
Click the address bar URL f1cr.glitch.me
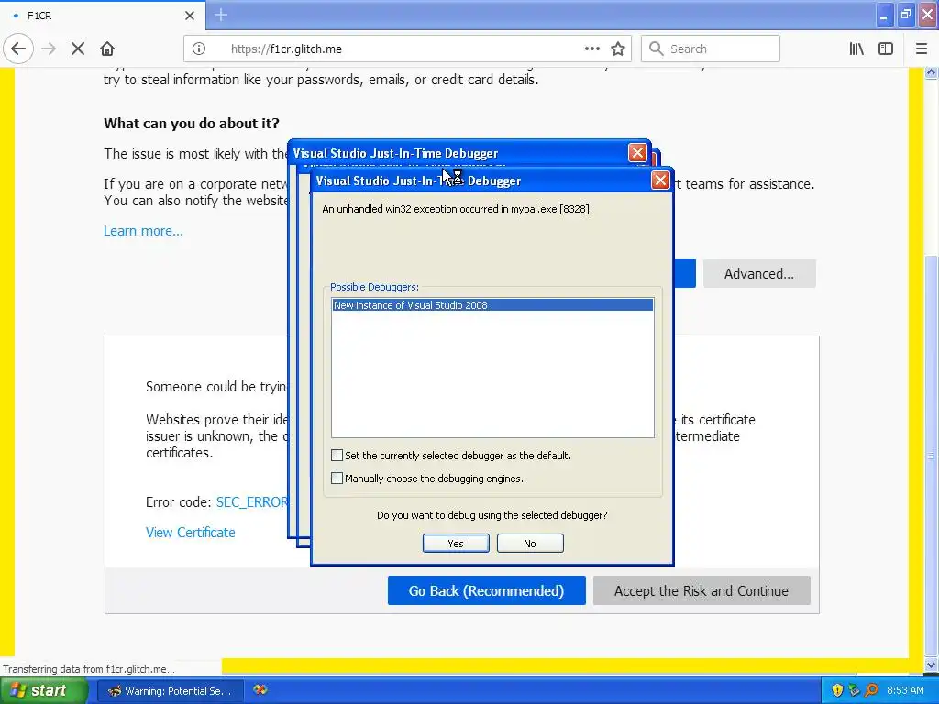286,49
